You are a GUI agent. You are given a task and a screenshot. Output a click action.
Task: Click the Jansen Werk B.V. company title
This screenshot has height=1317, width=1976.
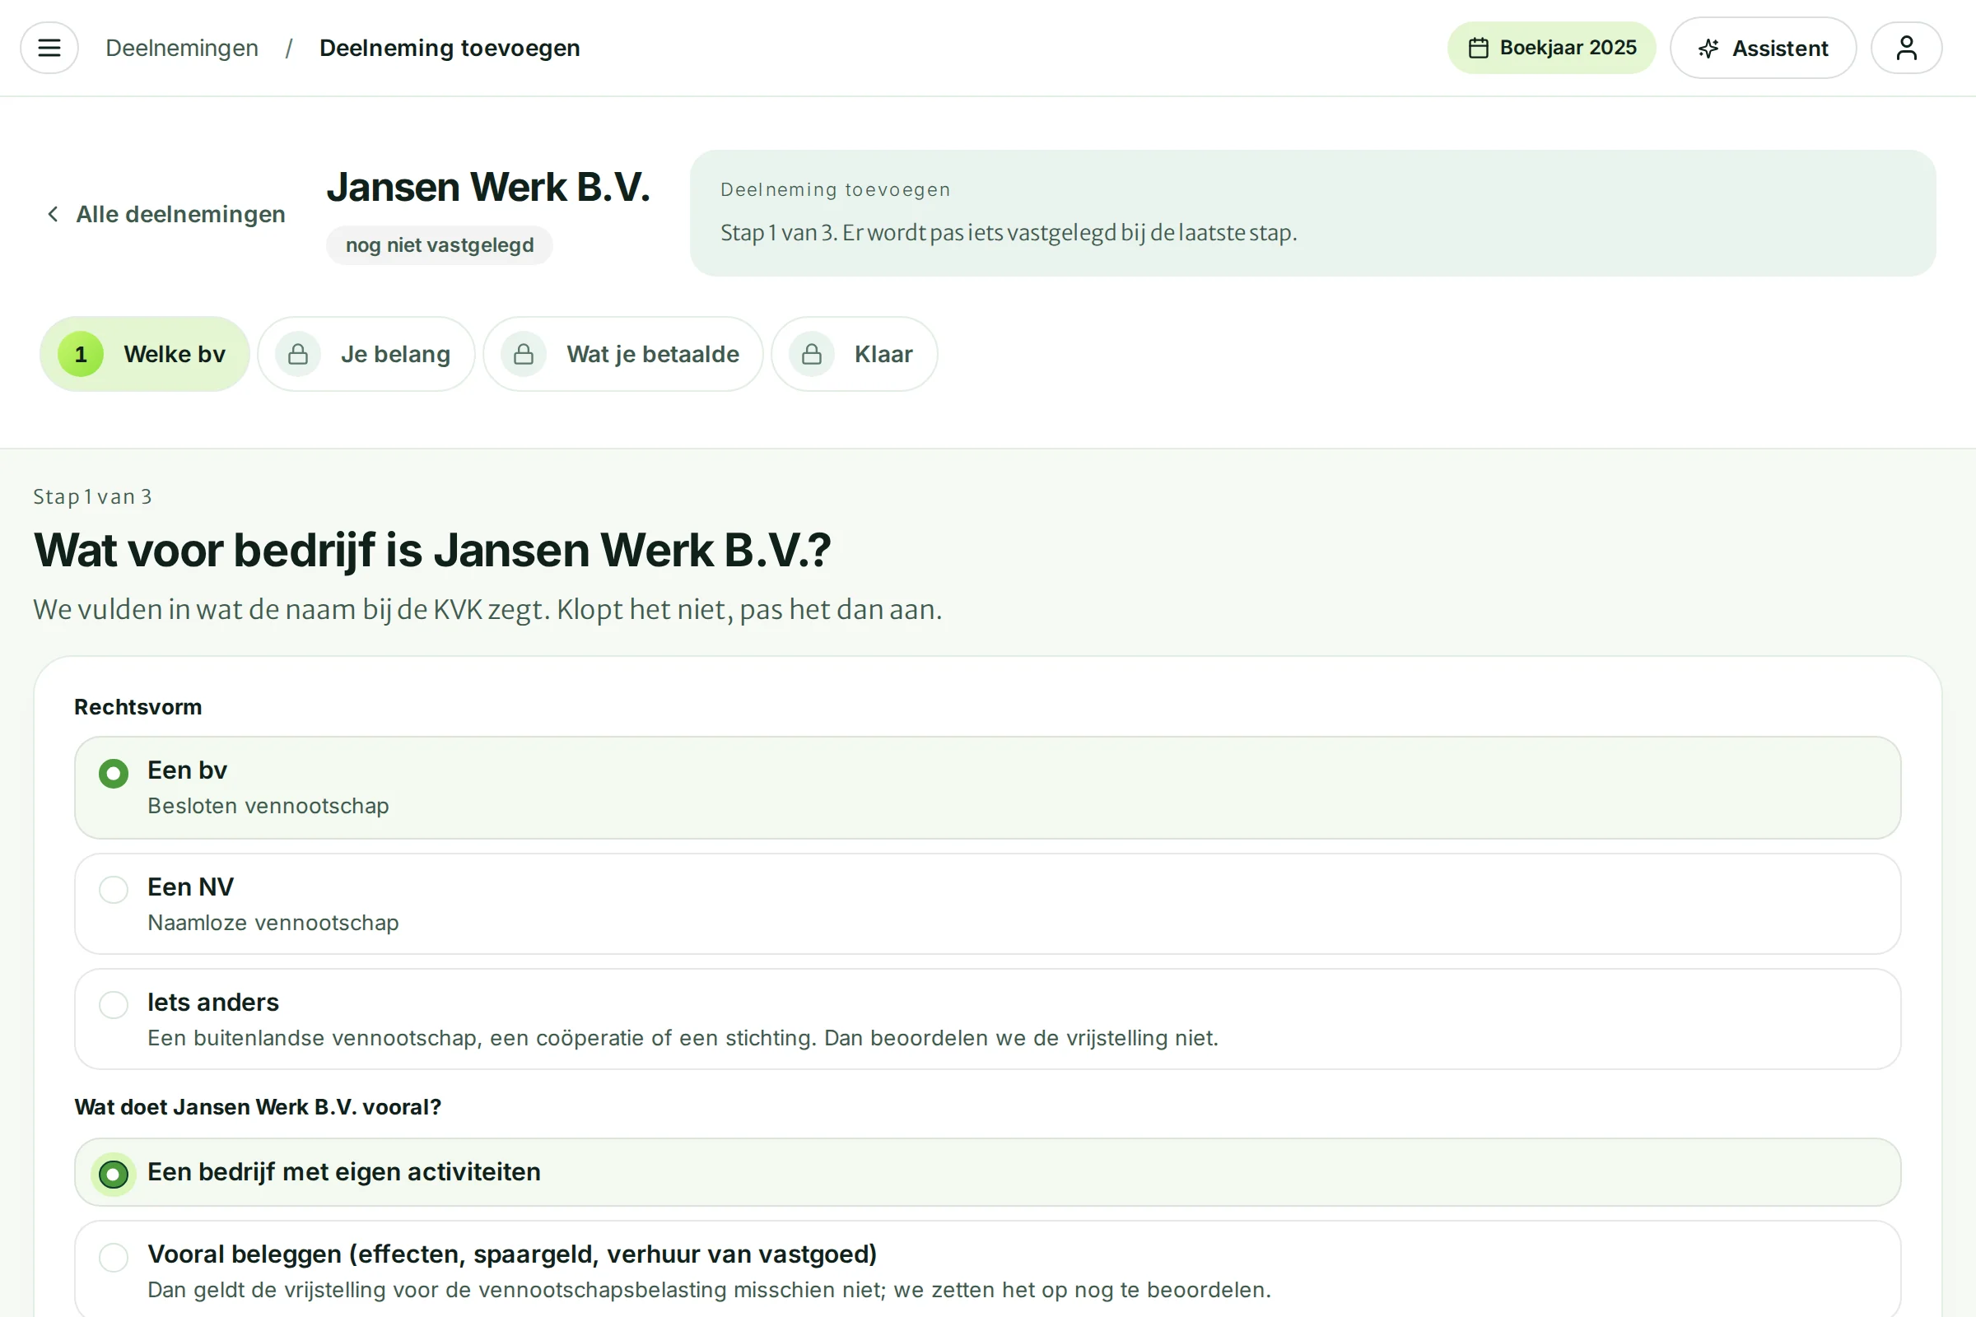(488, 187)
